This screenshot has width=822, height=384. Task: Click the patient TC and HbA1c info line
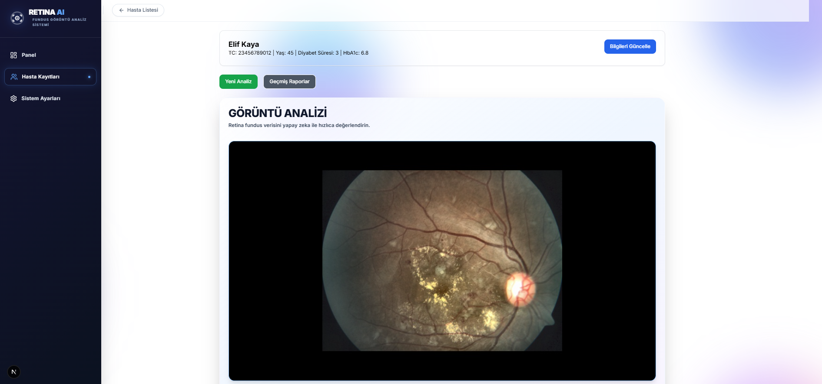pyautogui.click(x=298, y=53)
